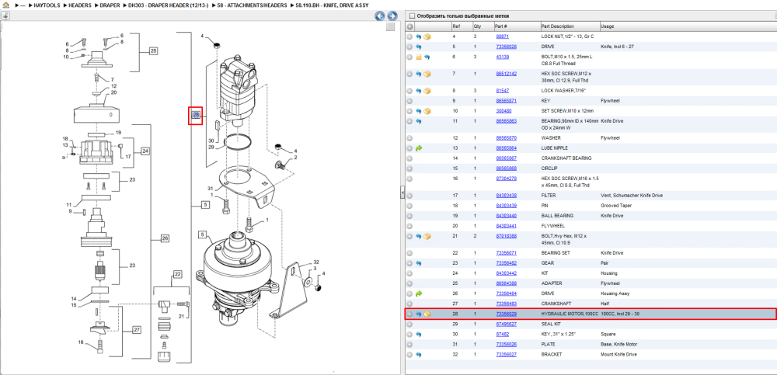
Task: Click the Usage column header
Action: 607,26
